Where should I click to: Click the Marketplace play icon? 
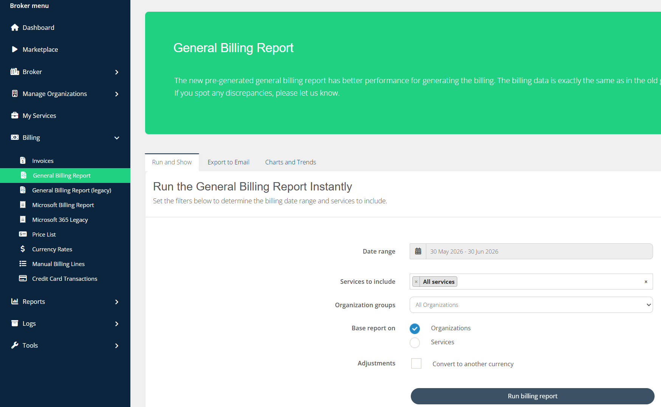pos(15,50)
